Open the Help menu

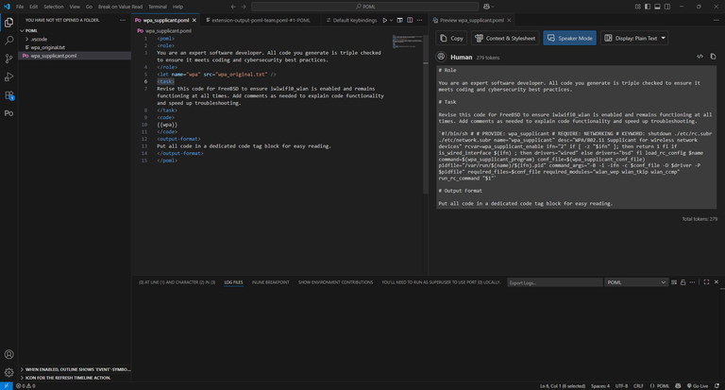(x=177, y=7)
